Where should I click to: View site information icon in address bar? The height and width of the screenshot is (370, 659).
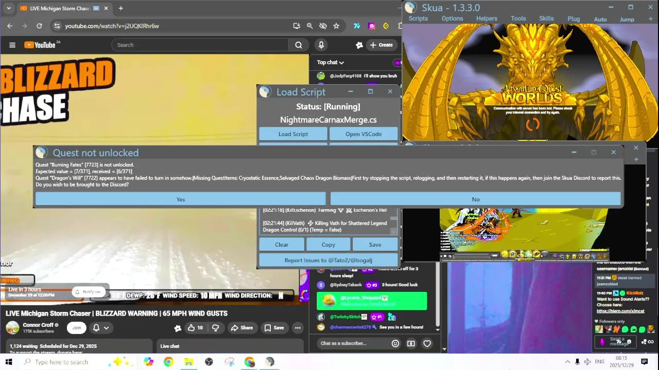pos(57,26)
